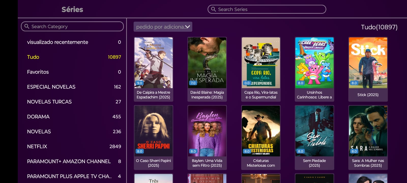Viewport: 407px width, 183px height.
Task: Click the 455 count beside DORAMA
Action: 117,117
